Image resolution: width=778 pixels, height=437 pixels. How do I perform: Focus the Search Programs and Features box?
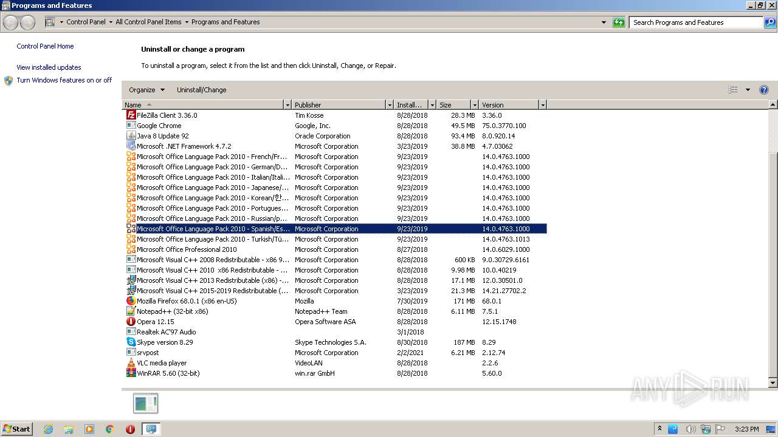pyautogui.click(x=697, y=22)
